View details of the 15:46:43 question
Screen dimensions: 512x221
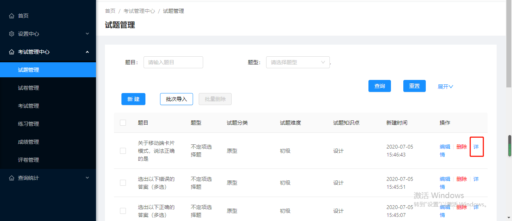click(x=476, y=147)
